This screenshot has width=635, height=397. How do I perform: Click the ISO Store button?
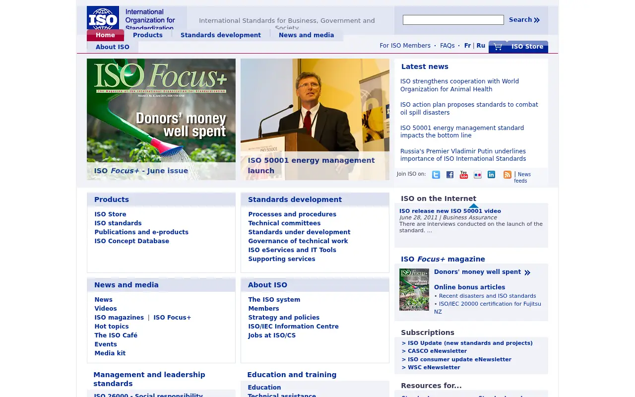click(x=527, y=47)
